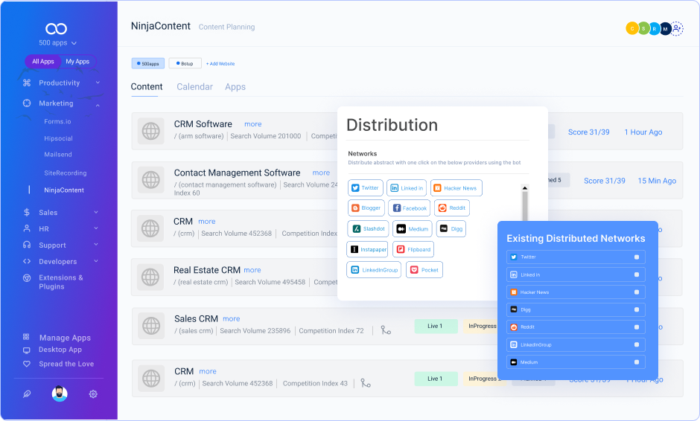Open the 500 apps dropdown
Screen dimensions: 700x421
coord(57,43)
